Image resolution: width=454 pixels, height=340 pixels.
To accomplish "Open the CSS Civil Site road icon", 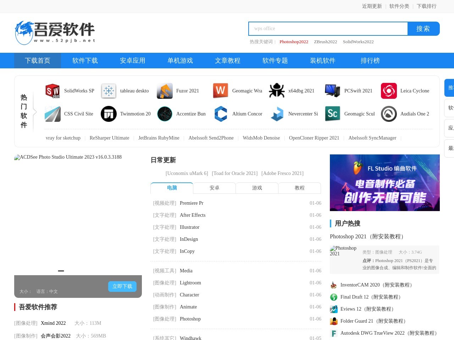I will click(53, 114).
